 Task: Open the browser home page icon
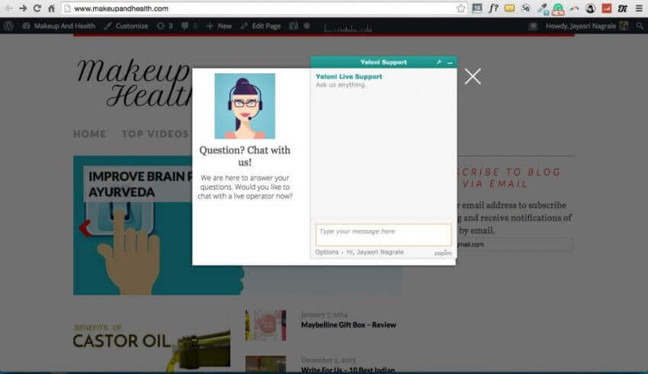(51, 8)
